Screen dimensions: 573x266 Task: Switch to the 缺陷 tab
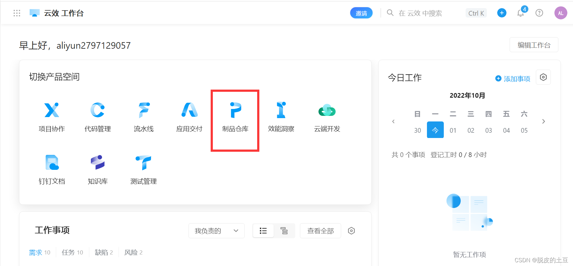[x=104, y=252]
